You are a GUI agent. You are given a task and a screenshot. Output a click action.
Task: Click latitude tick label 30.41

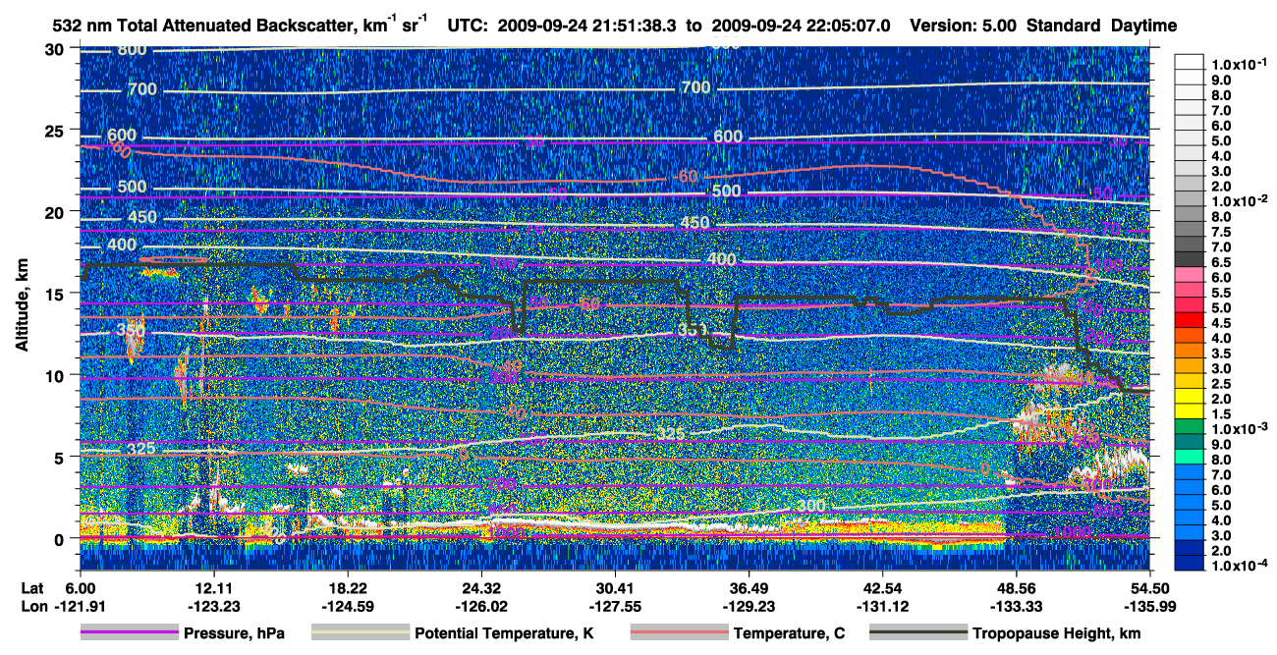pos(614,586)
